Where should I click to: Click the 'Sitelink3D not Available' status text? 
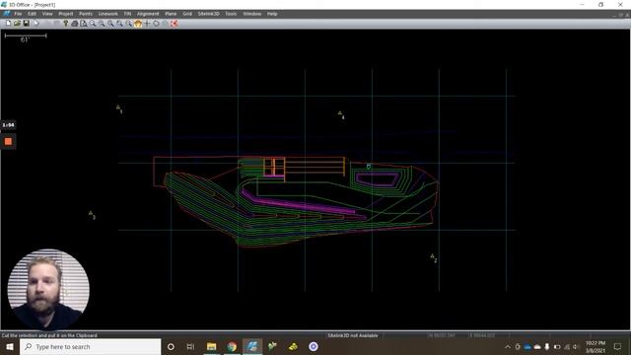click(x=353, y=335)
